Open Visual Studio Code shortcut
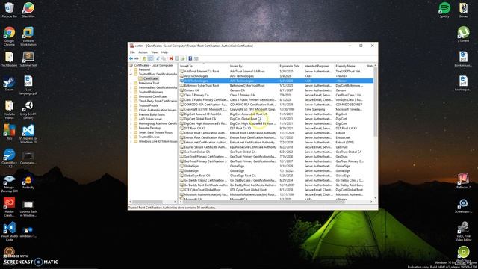478x269 pixels. pyautogui.click(x=9, y=231)
